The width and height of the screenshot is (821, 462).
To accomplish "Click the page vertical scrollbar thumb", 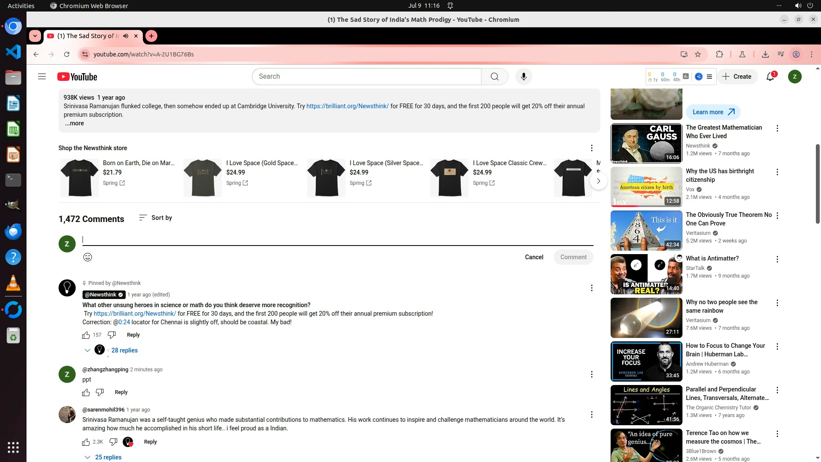I will click(x=818, y=184).
